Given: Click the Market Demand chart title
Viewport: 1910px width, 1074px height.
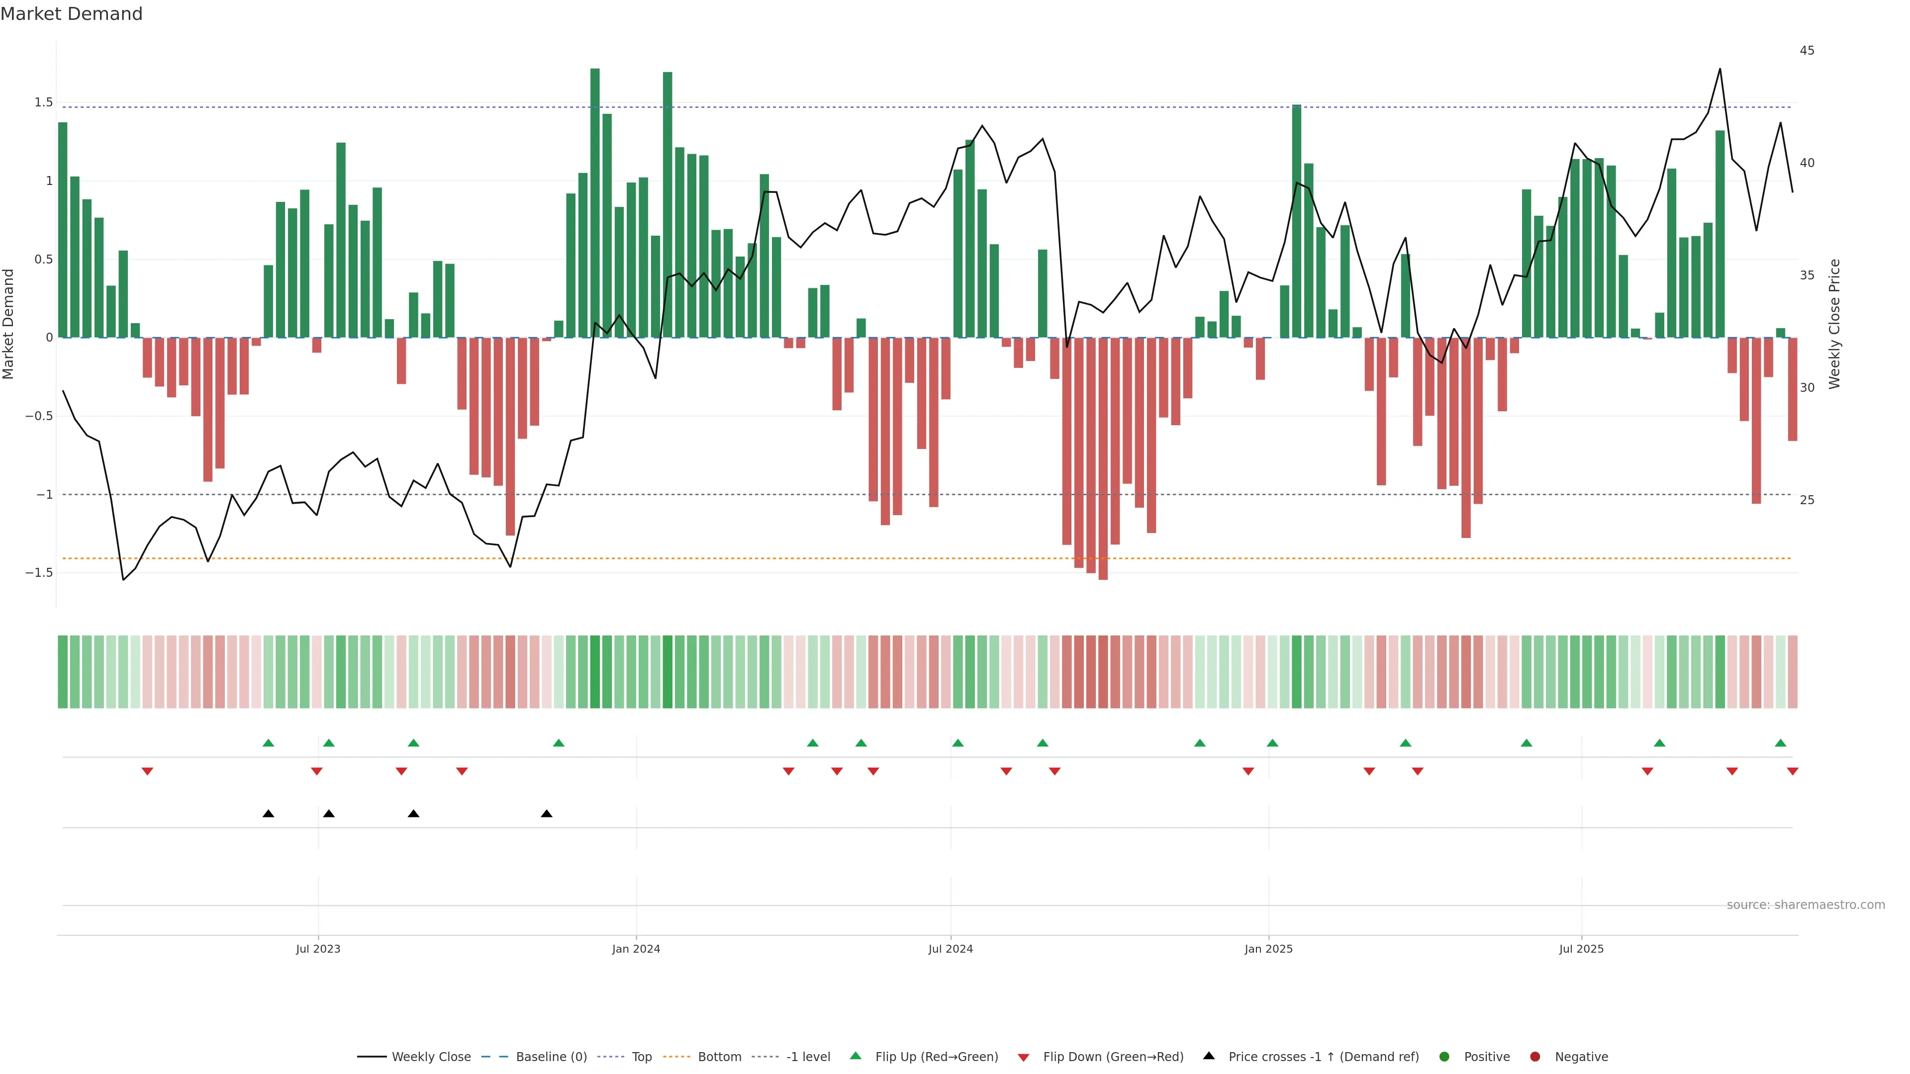Looking at the screenshot, I should [x=71, y=14].
